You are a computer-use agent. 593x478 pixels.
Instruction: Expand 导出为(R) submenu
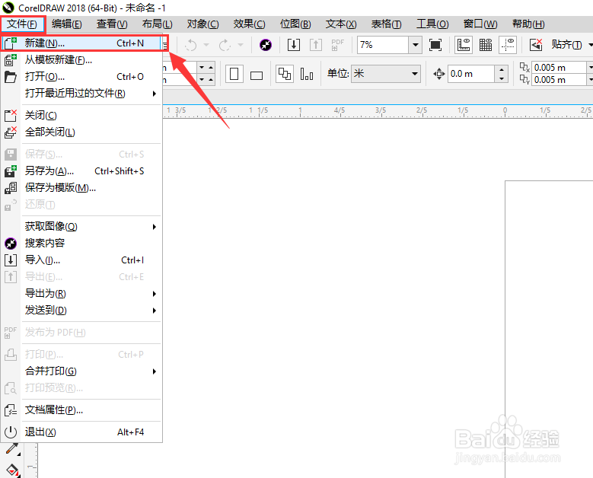coord(82,294)
